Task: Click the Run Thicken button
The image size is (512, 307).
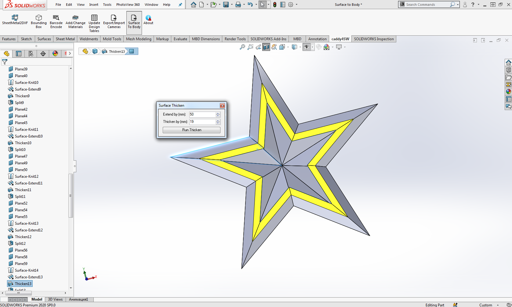Action: pos(191,130)
